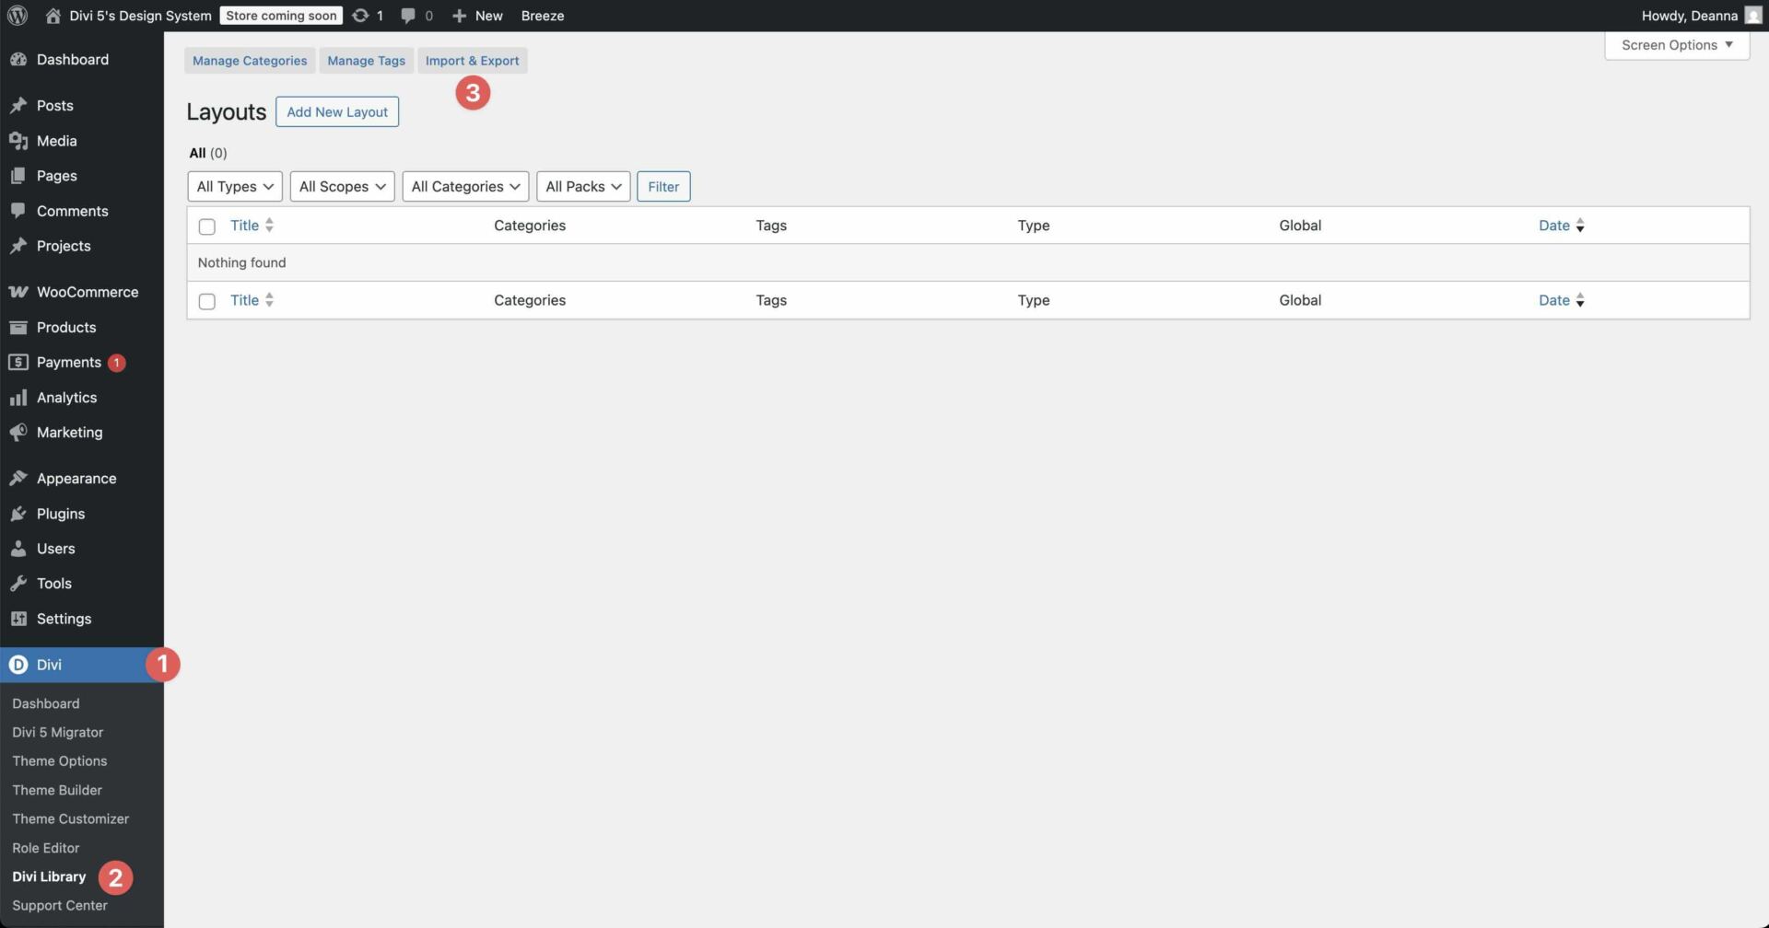The width and height of the screenshot is (1769, 928).
Task: Check the bottom select-all checkbox
Action: coord(206,301)
